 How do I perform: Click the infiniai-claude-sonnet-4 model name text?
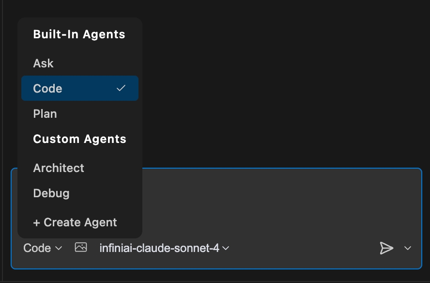(159, 248)
